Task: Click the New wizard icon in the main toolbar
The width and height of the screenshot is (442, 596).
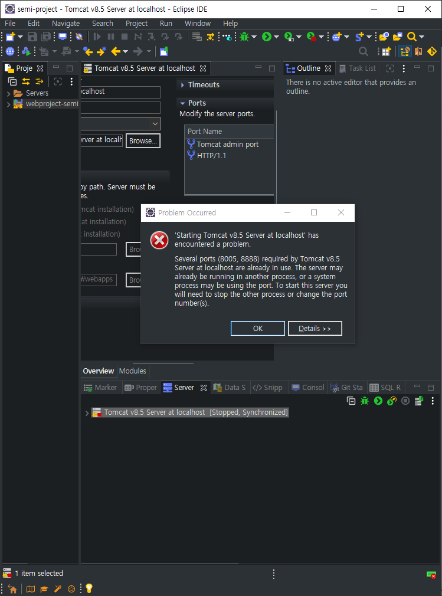Action: click(x=11, y=37)
